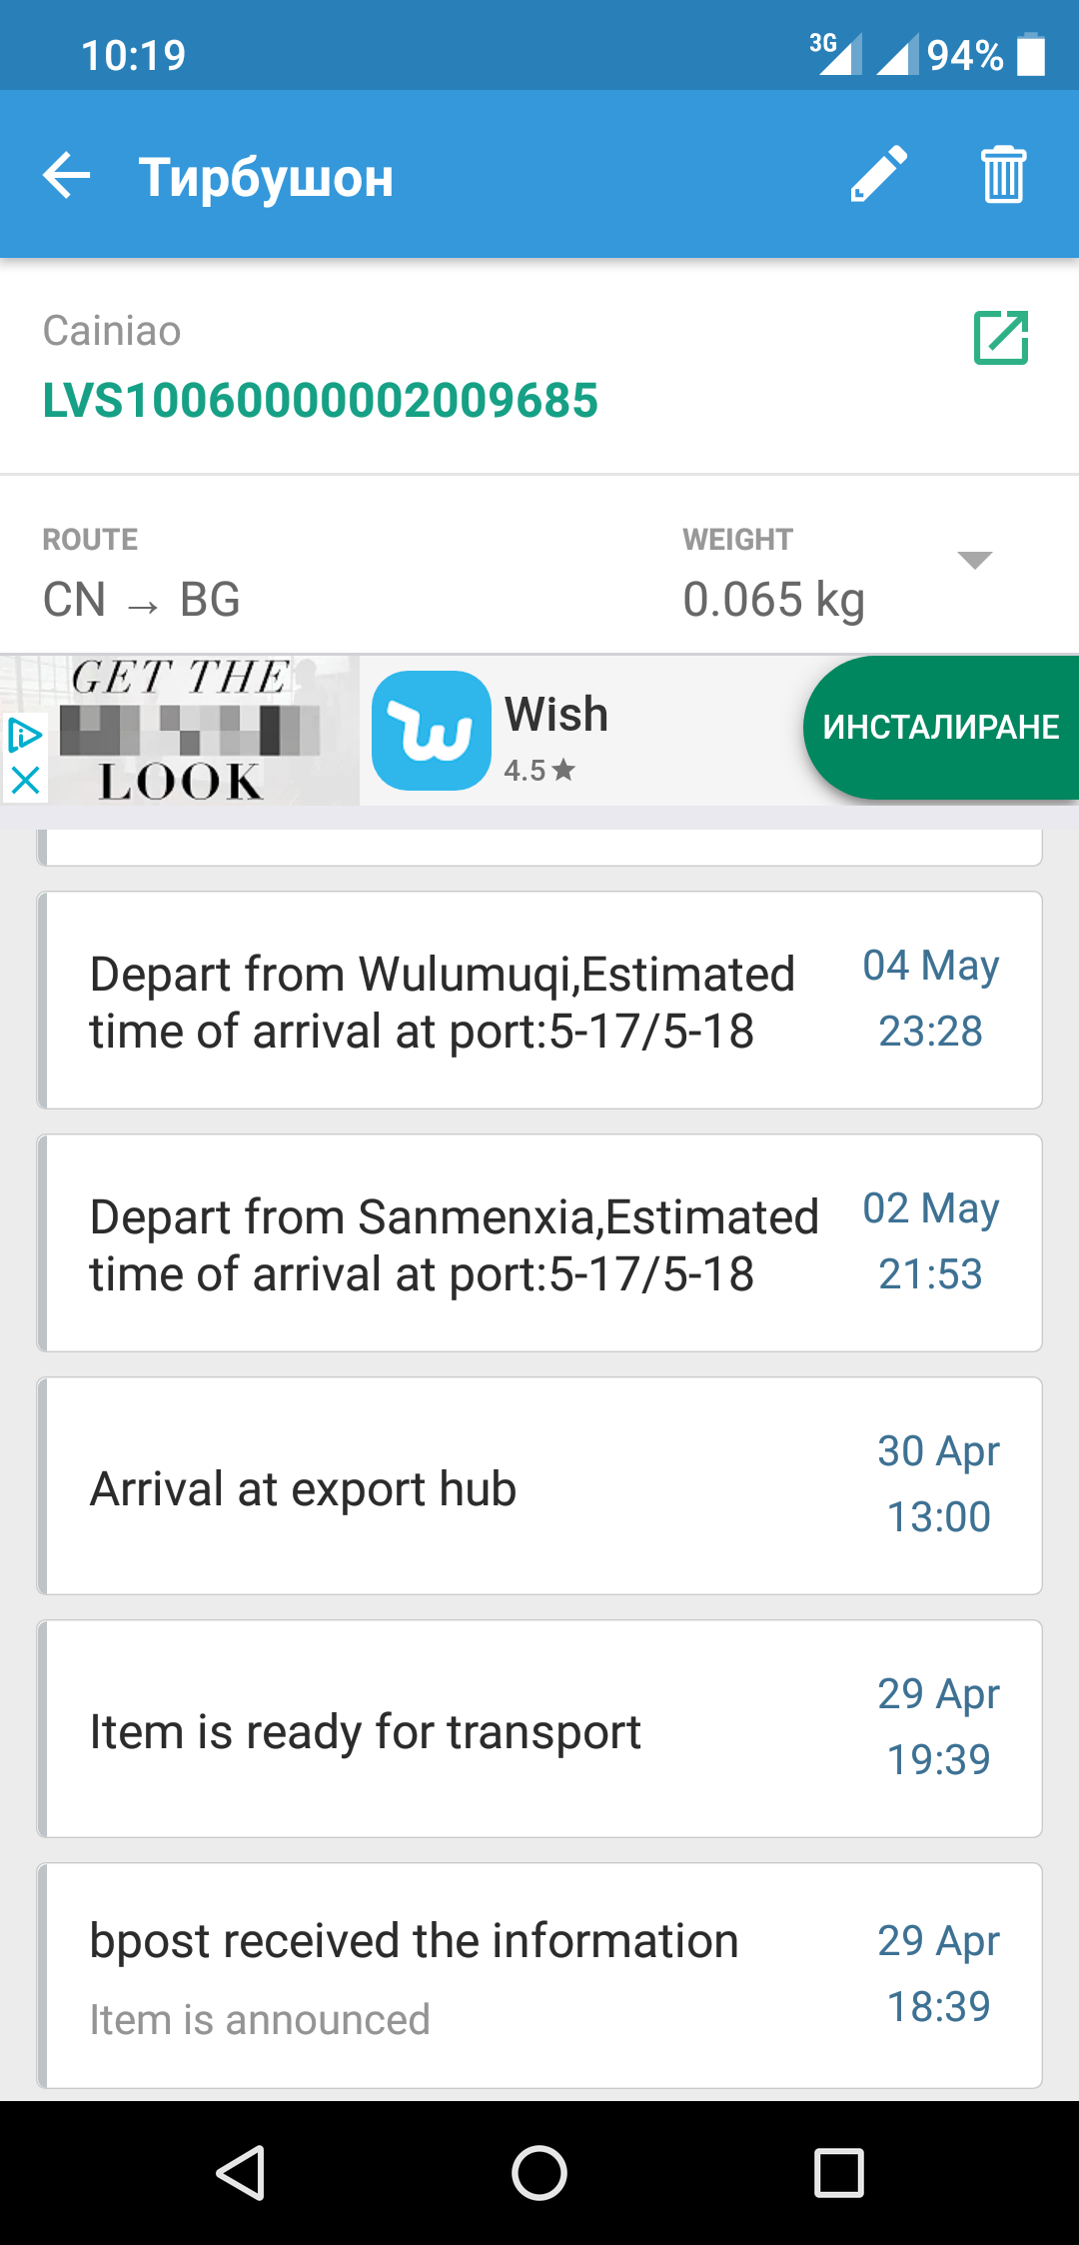1079x2245 pixels.
Task: Edit the parcel with pencil icon
Action: (x=879, y=175)
